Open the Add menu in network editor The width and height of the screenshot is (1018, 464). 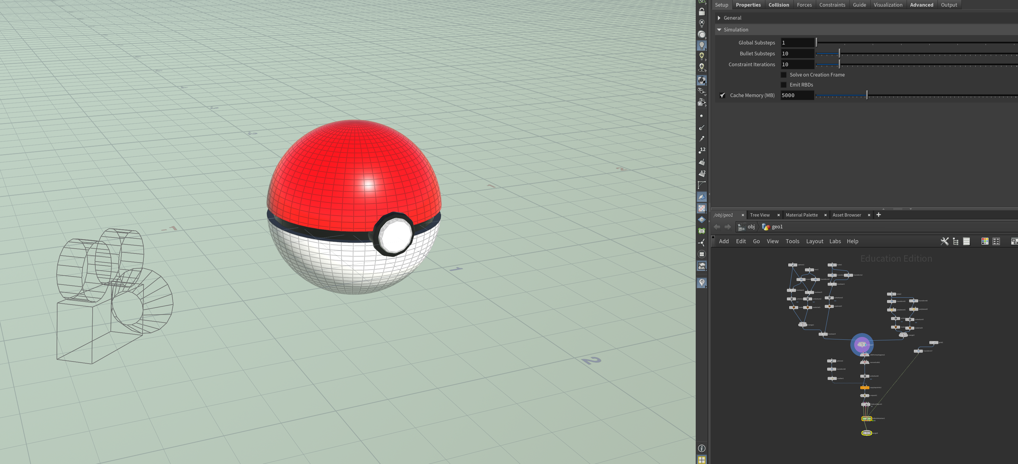pyautogui.click(x=724, y=241)
